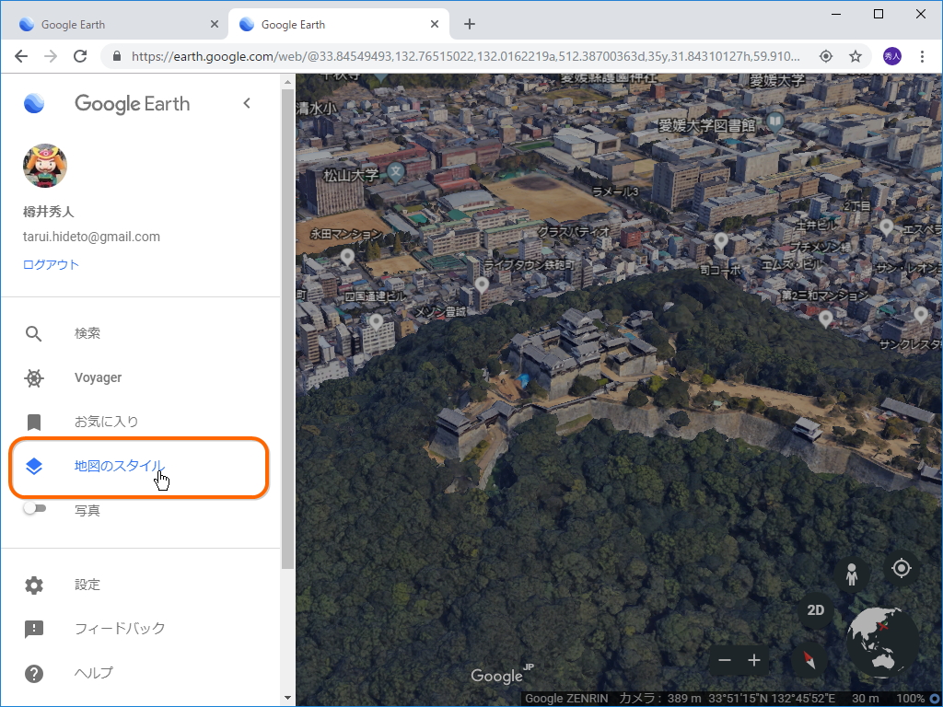Click the location permission icon in address bar
The image size is (943, 707).
826,56
